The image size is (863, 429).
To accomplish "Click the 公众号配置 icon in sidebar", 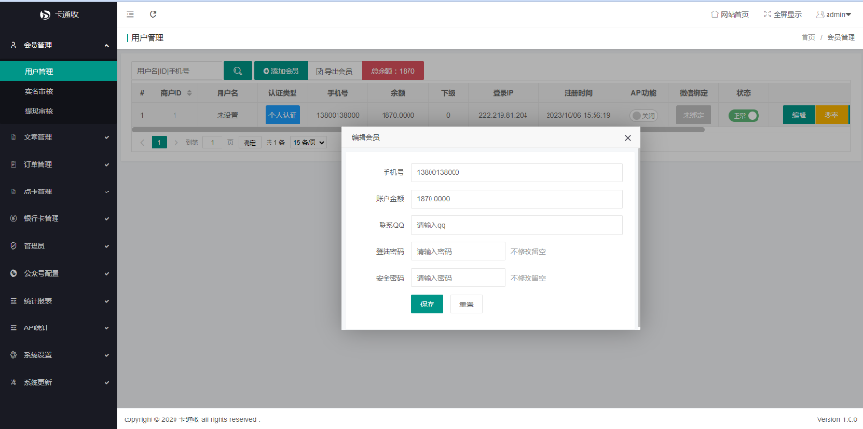I will coord(13,273).
